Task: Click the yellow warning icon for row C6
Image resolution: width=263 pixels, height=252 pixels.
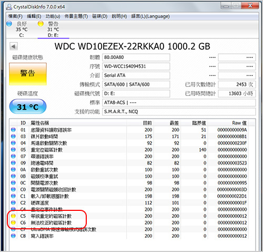Action: pyautogui.click(x=13, y=222)
